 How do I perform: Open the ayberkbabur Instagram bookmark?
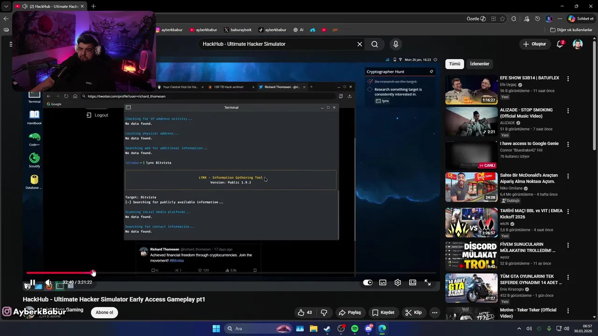click(x=169, y=30)
